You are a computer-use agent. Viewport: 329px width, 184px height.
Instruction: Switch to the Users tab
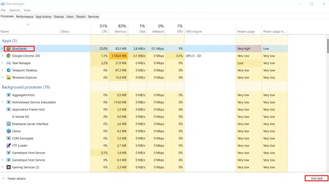tap(70, 17)
